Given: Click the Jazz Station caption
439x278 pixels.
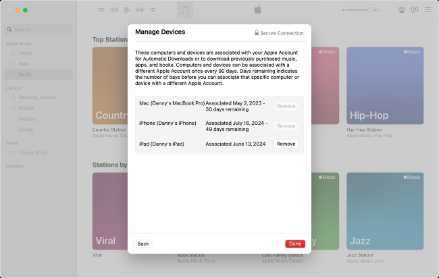Looking at the screenshot, I should click(360, 255).
